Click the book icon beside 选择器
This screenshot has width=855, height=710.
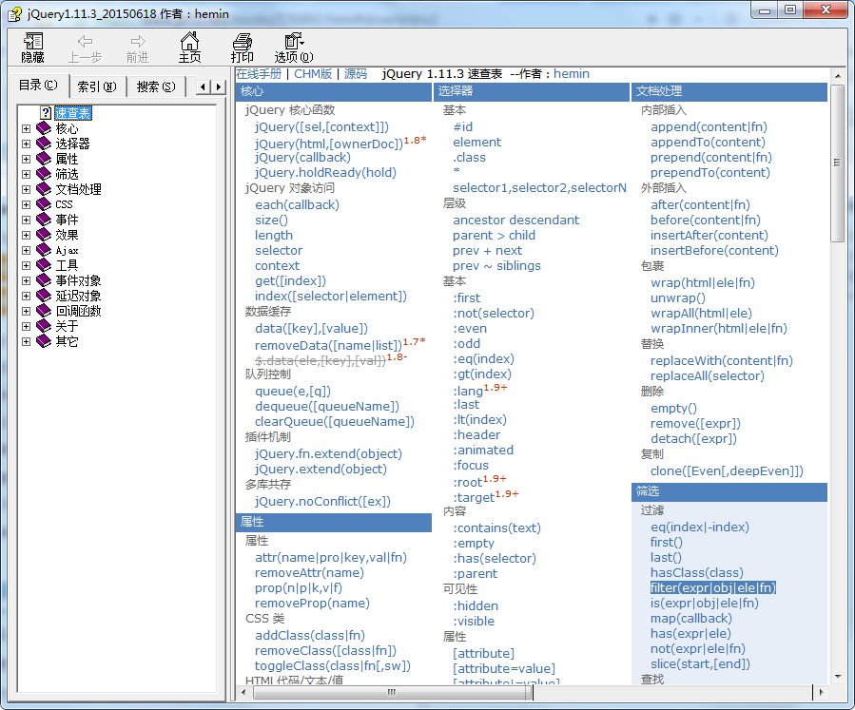coord(44,144)
